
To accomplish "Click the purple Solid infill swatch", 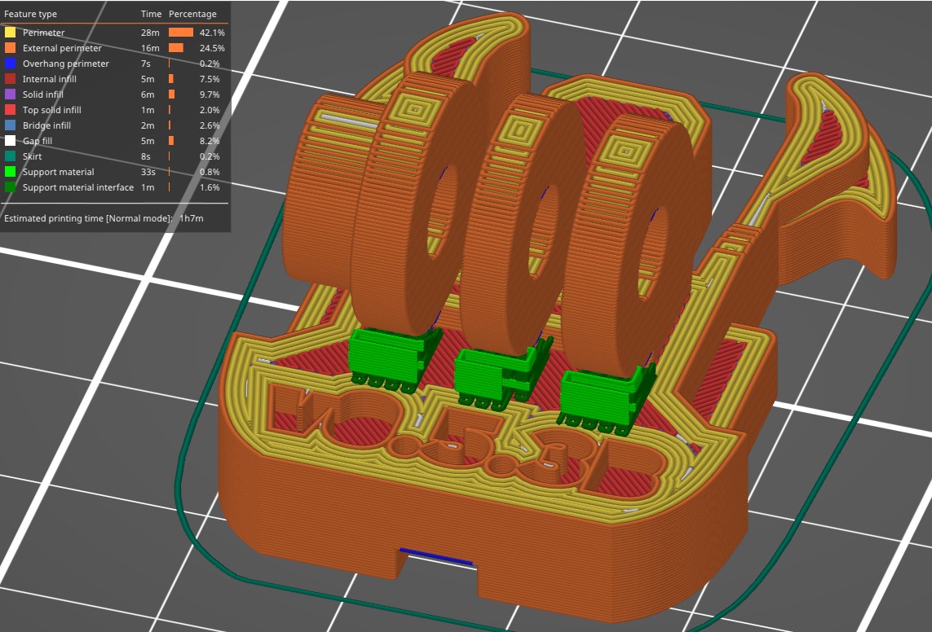I will point(10,94).
